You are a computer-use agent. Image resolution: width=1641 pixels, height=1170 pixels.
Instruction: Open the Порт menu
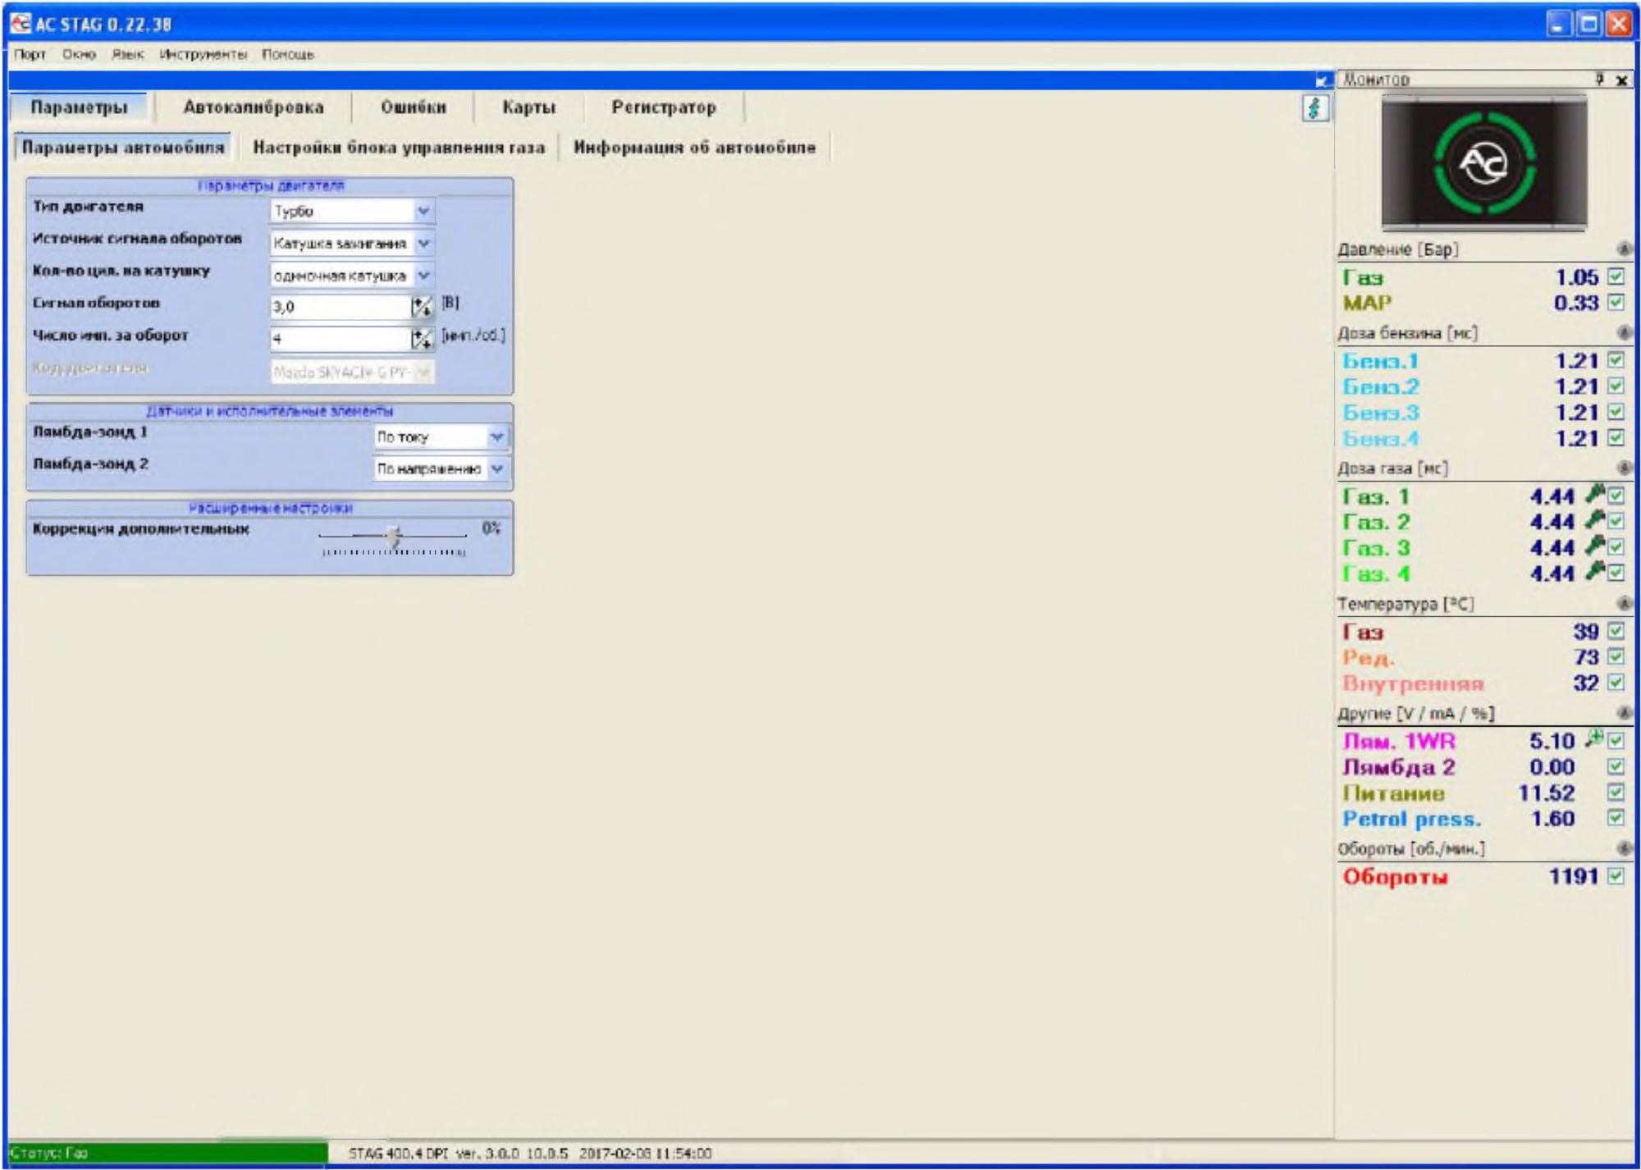coord(30,54)
